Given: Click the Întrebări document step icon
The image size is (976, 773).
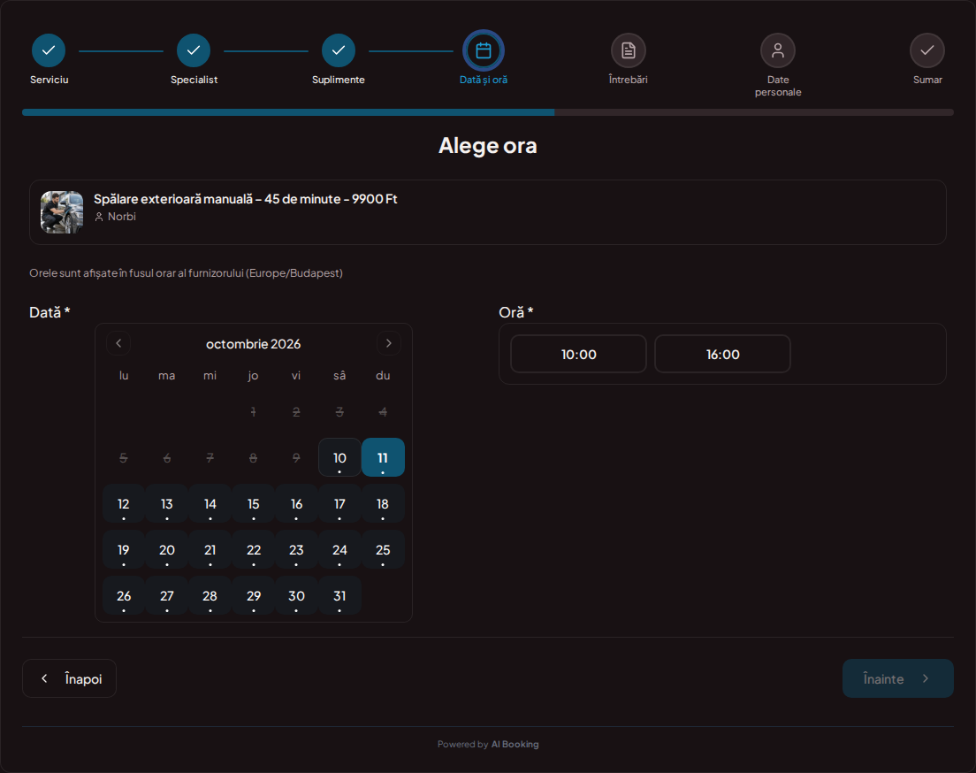Looking at the screenshot, I should 628,50.
